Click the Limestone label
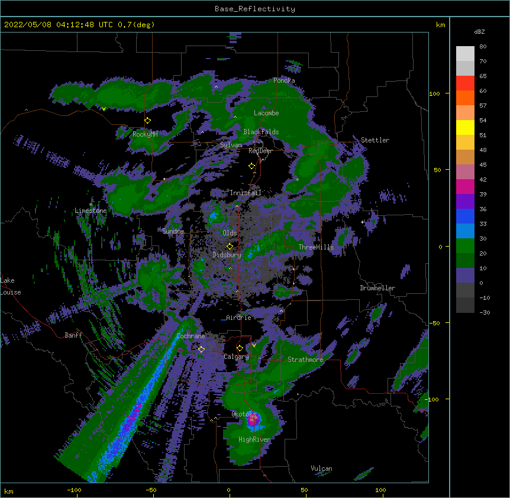This screenshot has width=510, height=498. tap(91, 211)
